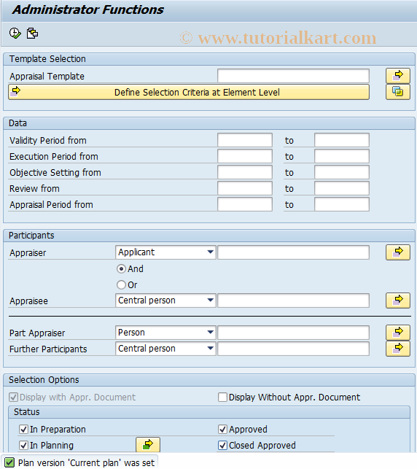Uncheck the In Preparation status checkbox
417x469 pixels.
[23, 429]
